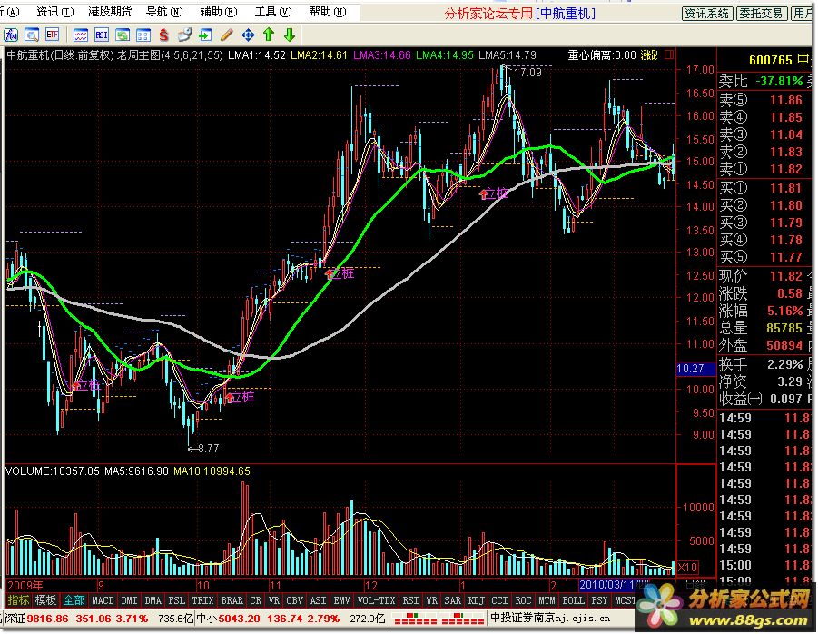Click the 卖① price 11.82
This screenshot has width=818, height=634.
(786, 169)
